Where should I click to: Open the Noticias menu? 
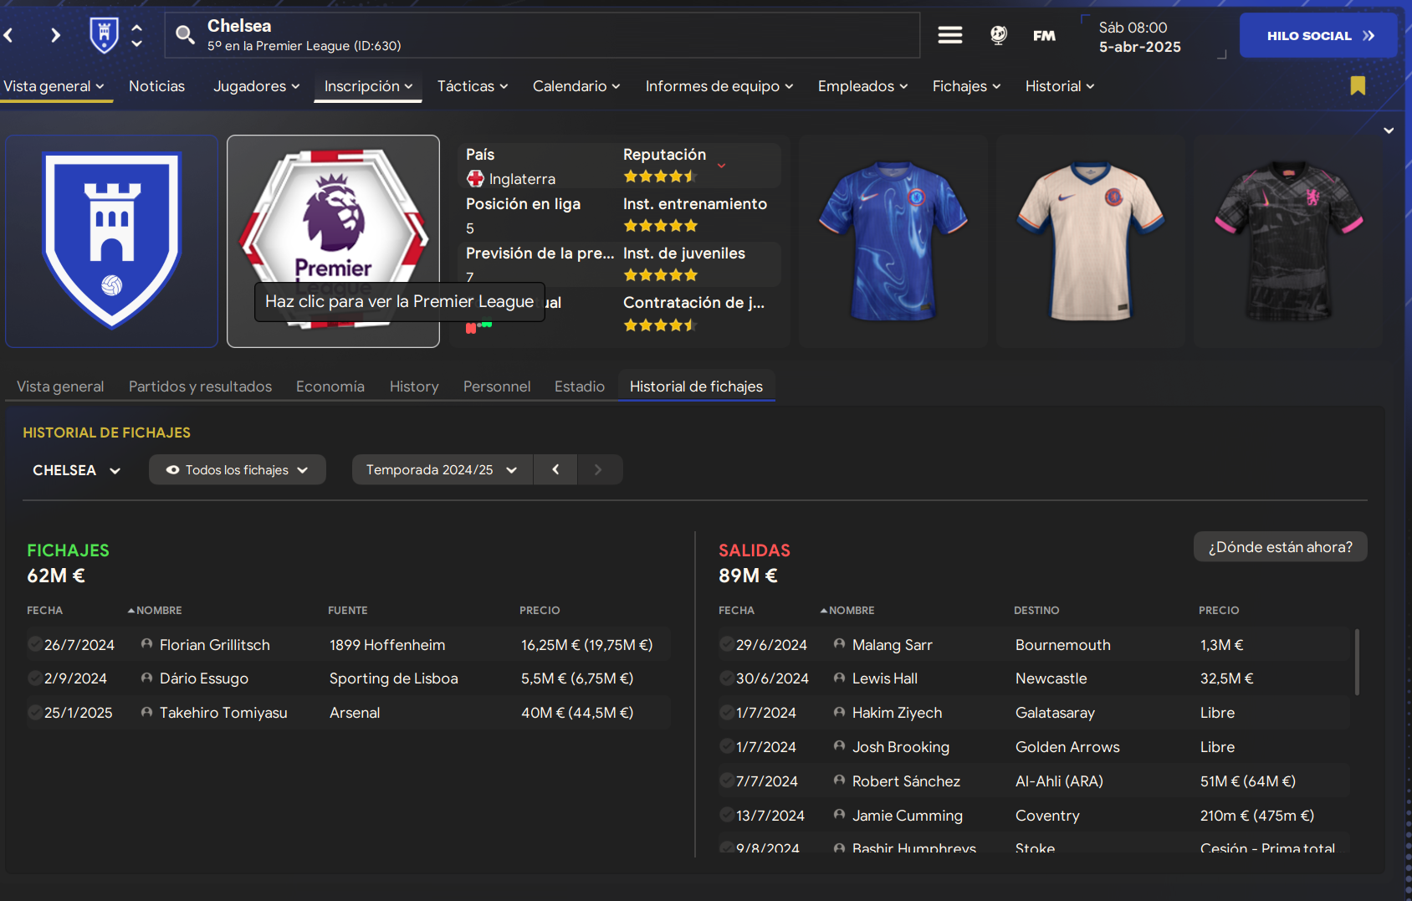156,86
